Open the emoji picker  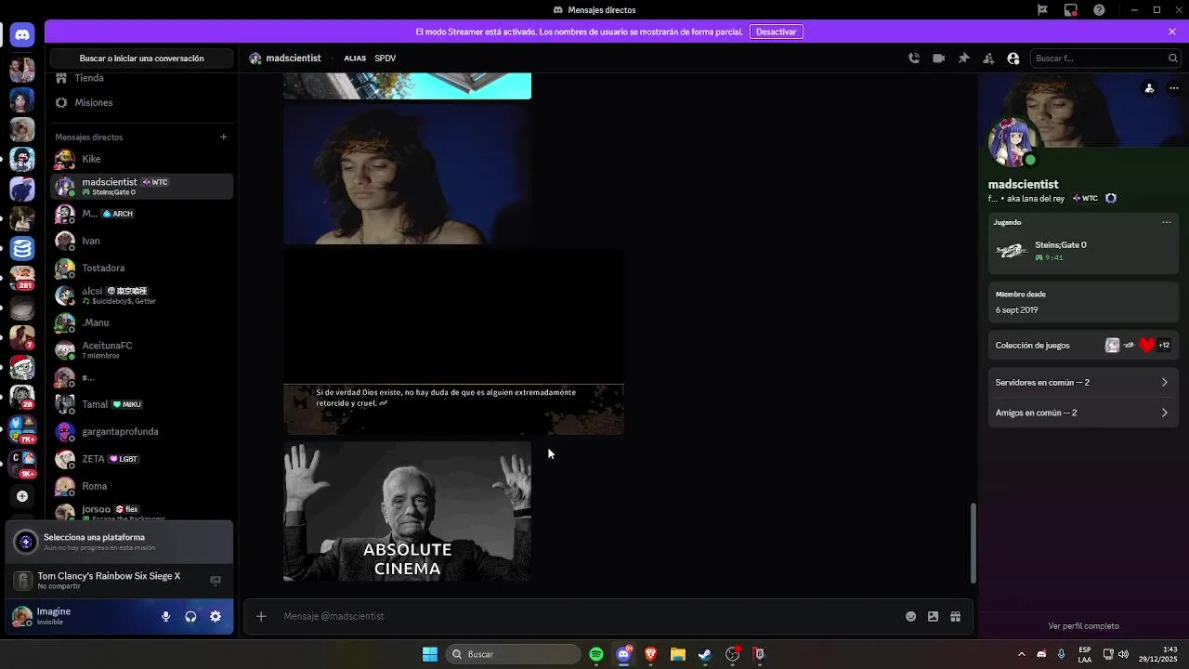click(910, 616)
